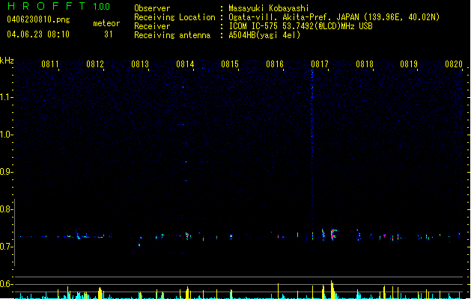Click the Observer label
Image resolution: width=471 pixels, height=299 pixels.
pos(152,8)
